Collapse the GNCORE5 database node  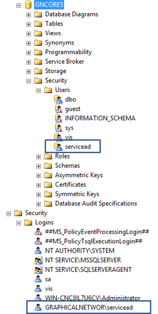[x=18, y=5]
